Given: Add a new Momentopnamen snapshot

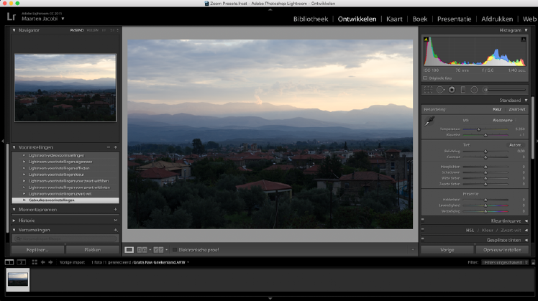Looking at the screenshot, I should pos(116,210).
